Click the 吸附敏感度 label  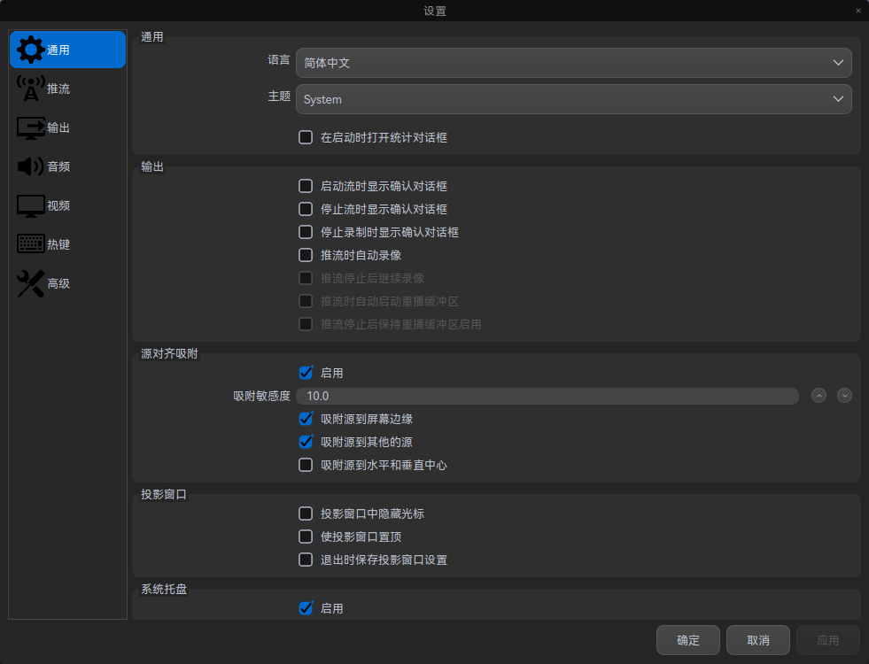pos(261,396)
